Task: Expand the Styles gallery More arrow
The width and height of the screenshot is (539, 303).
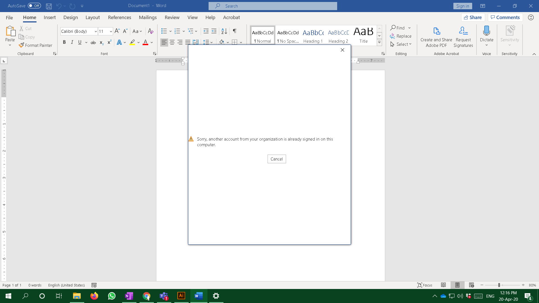Action: [379, 42]
